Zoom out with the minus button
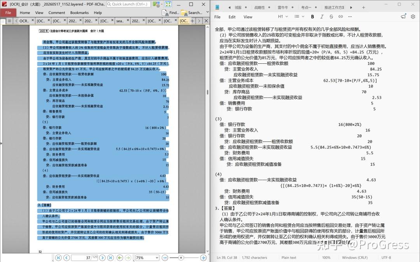The image size is (420, 262). (x=165, y=258)
